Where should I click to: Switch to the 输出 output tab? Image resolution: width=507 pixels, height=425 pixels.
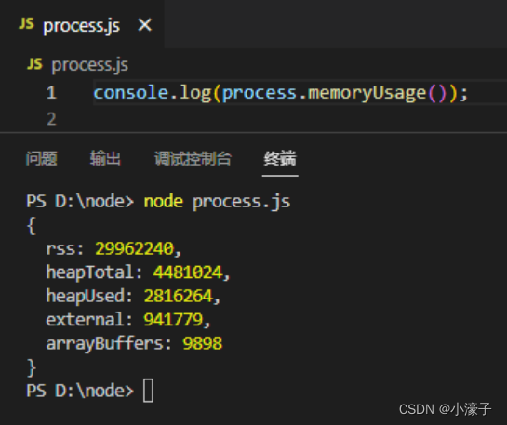105,159
